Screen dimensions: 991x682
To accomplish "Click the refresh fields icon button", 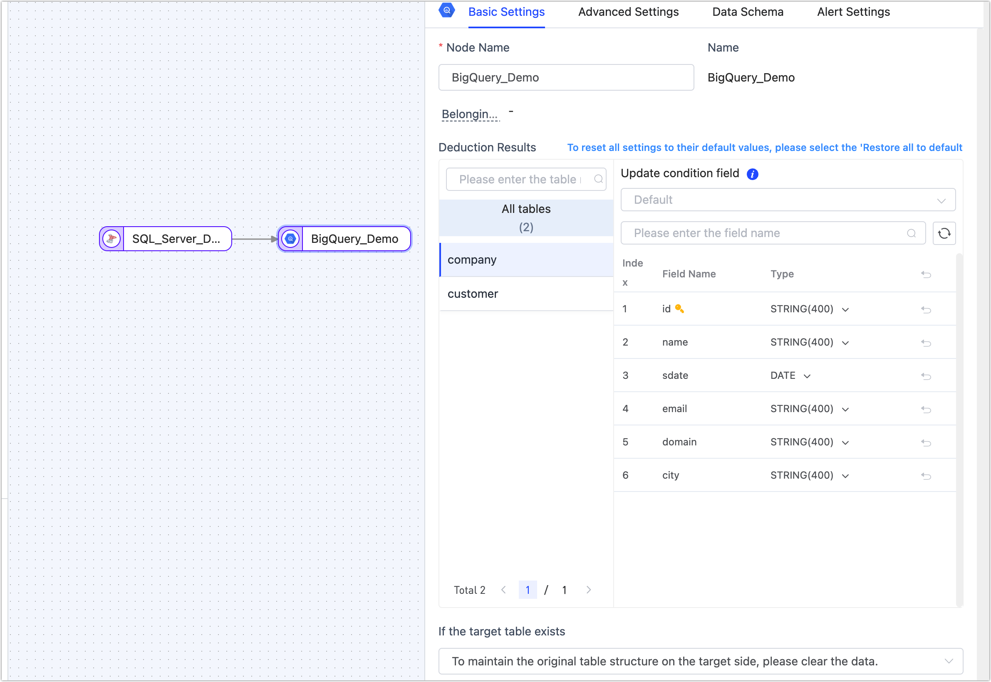I will (944, 233).
